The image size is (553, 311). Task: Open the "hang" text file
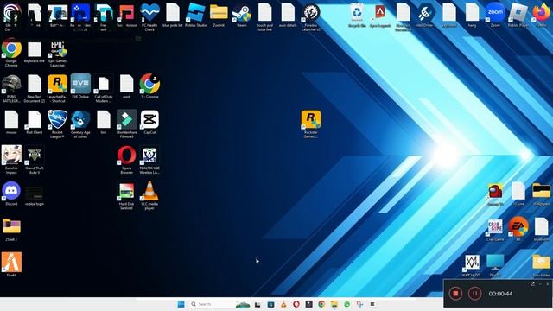[x=472, y=13]
